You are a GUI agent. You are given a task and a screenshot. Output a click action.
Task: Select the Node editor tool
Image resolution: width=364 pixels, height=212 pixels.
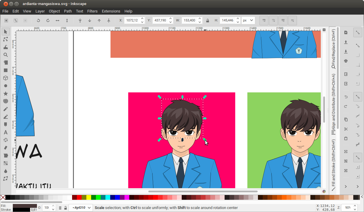tap(5, 39)
